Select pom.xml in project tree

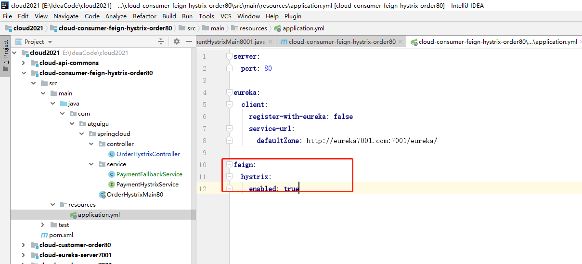61,235
